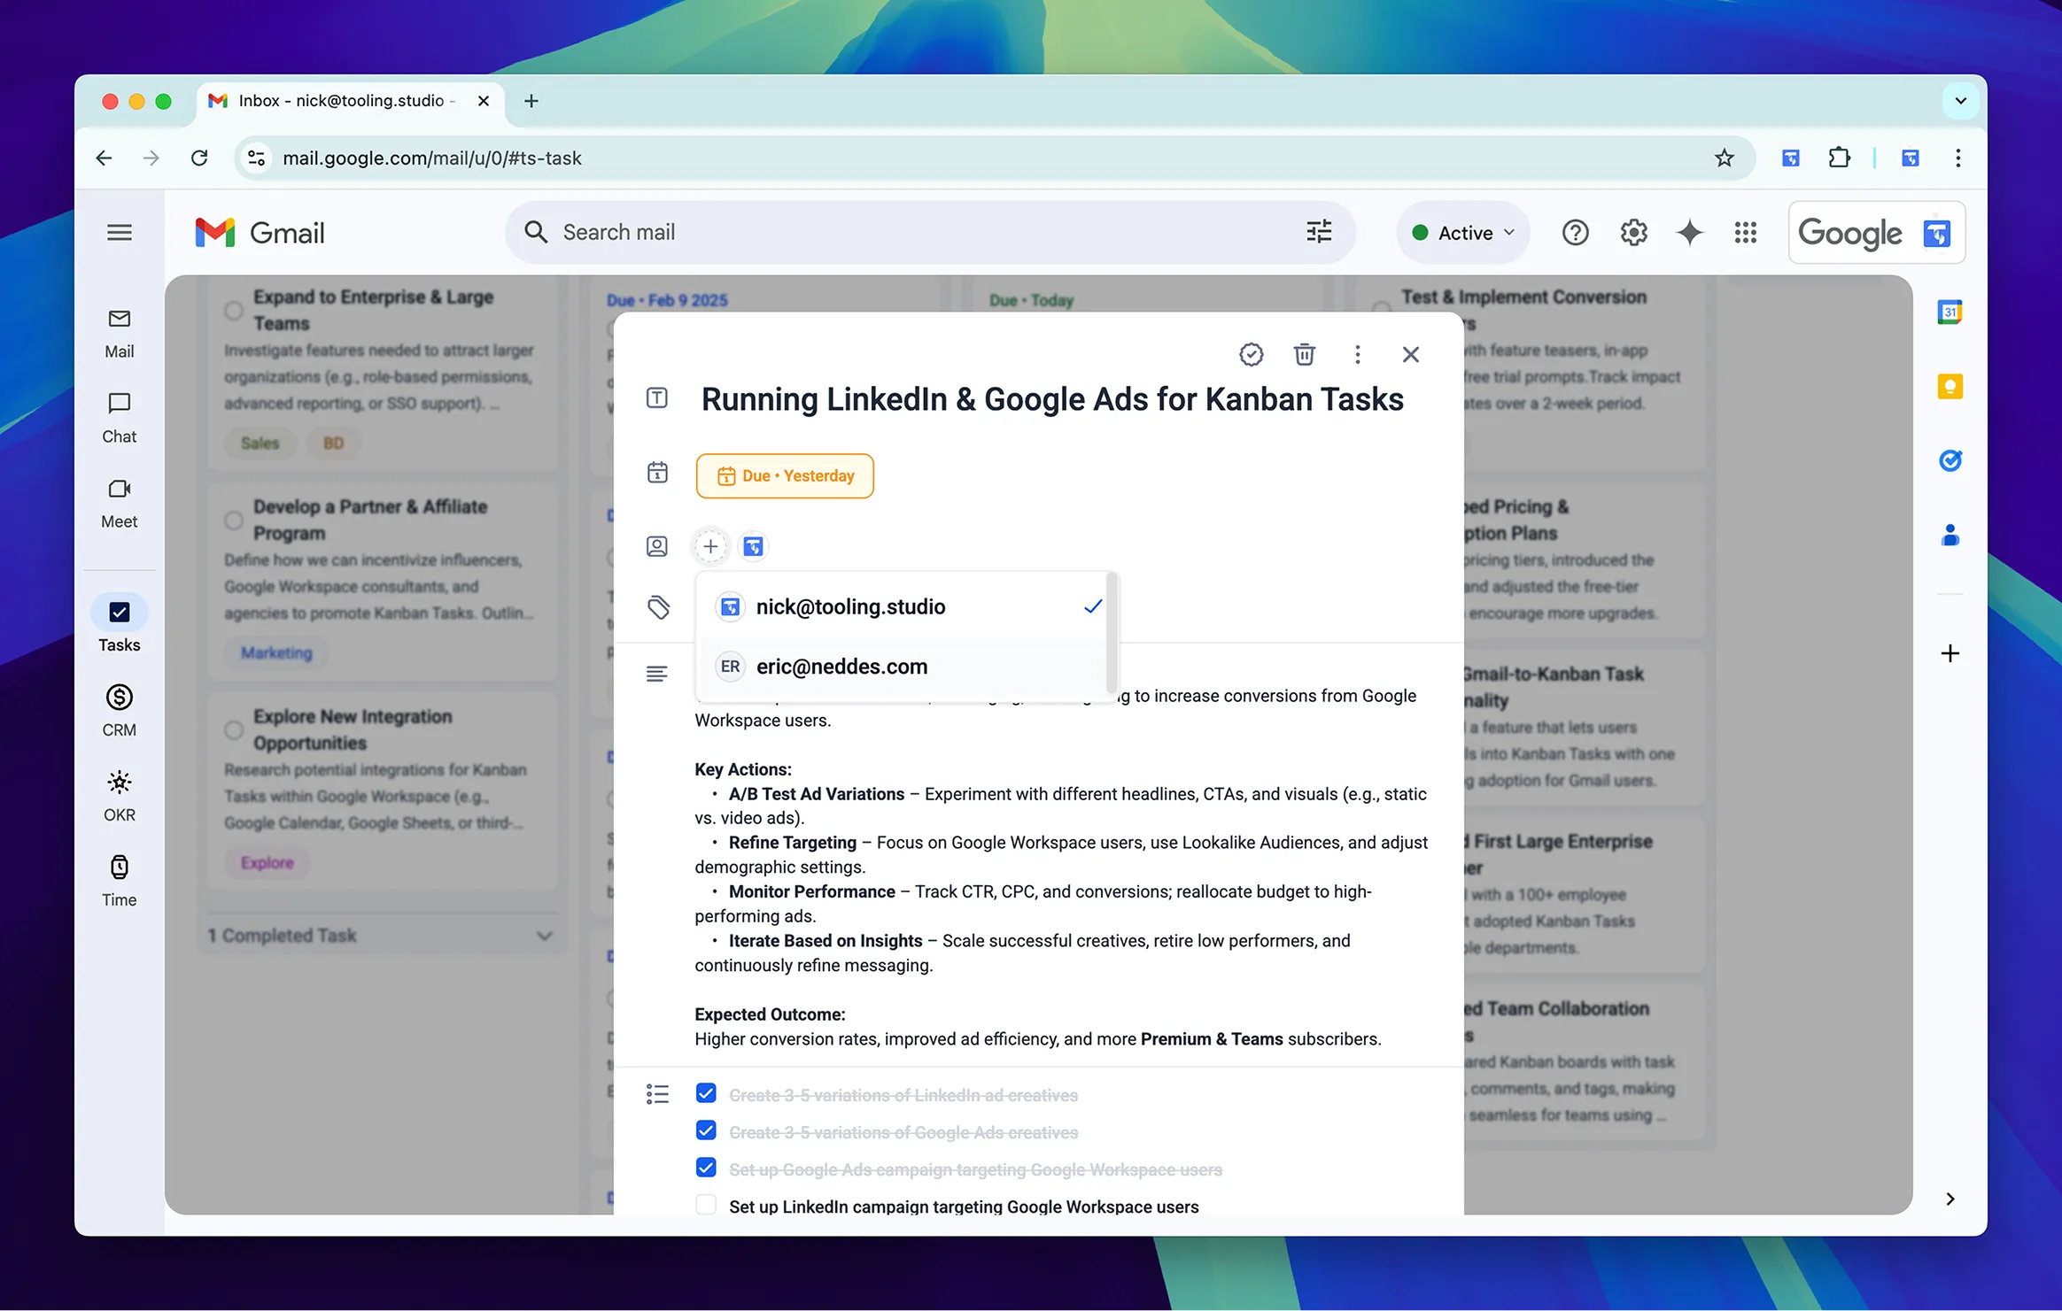The width and height of the screenshot is (2062, 1311).
Task: Open OKR in the Gmail sidebar
Action: click(120, 796)
